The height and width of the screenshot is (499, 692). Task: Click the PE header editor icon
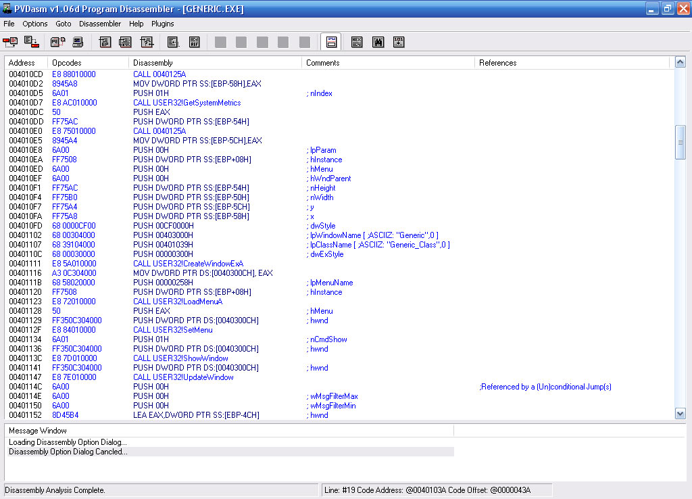click(x=57, y=42)
